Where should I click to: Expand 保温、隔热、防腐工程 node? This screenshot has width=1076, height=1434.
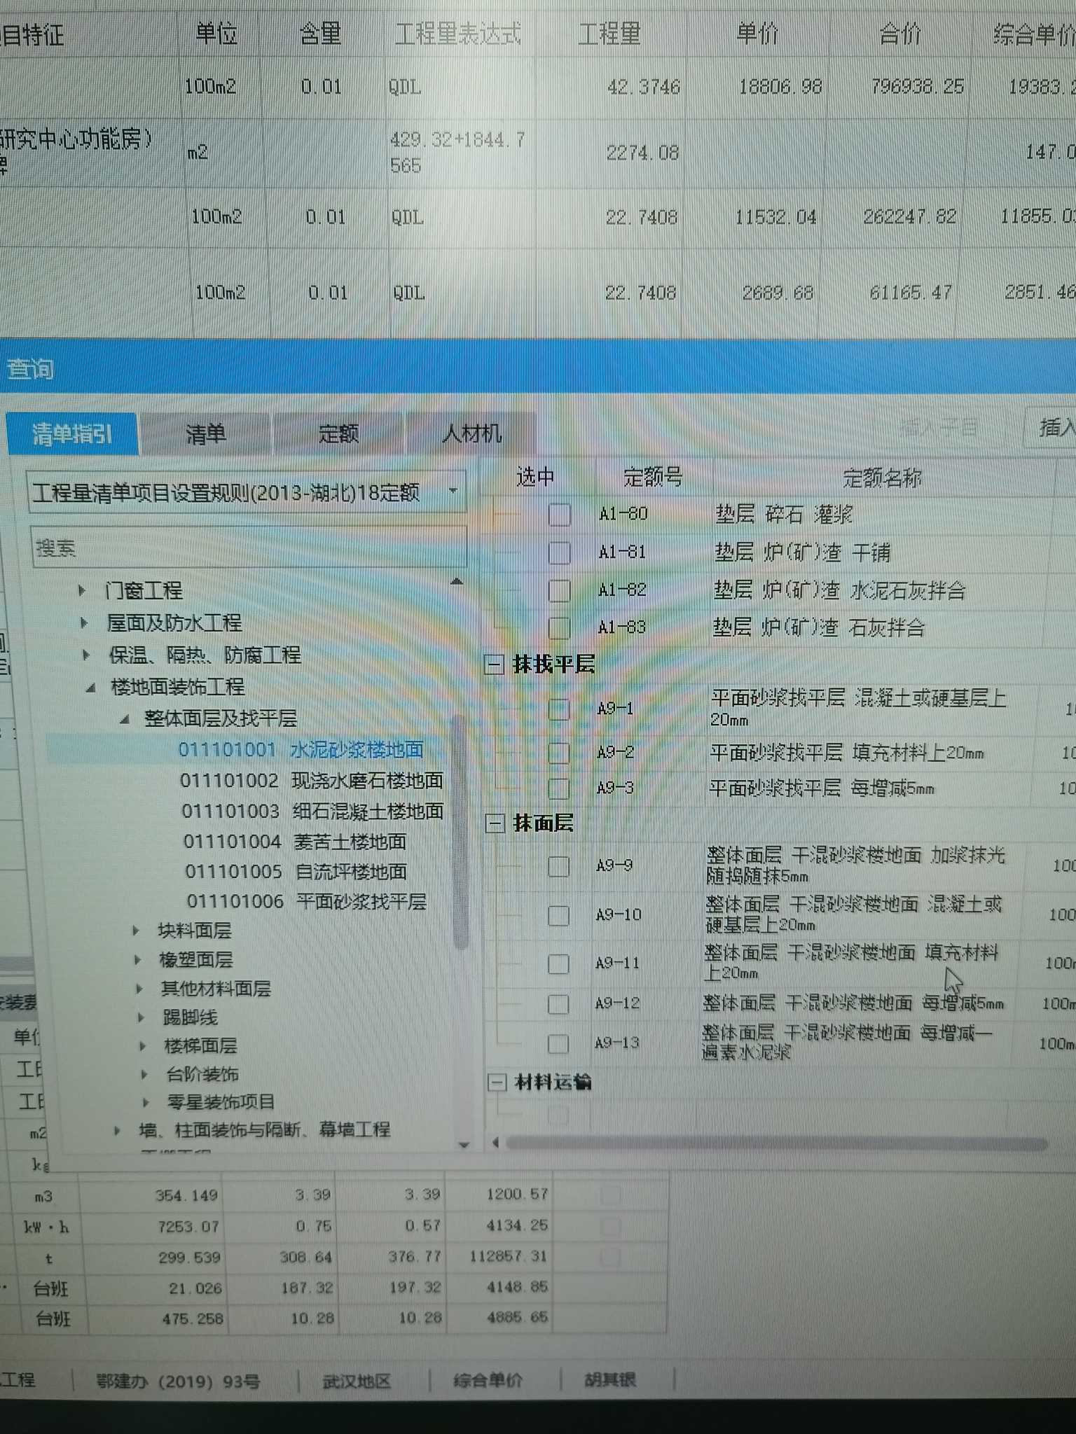[x=86, y=655]
